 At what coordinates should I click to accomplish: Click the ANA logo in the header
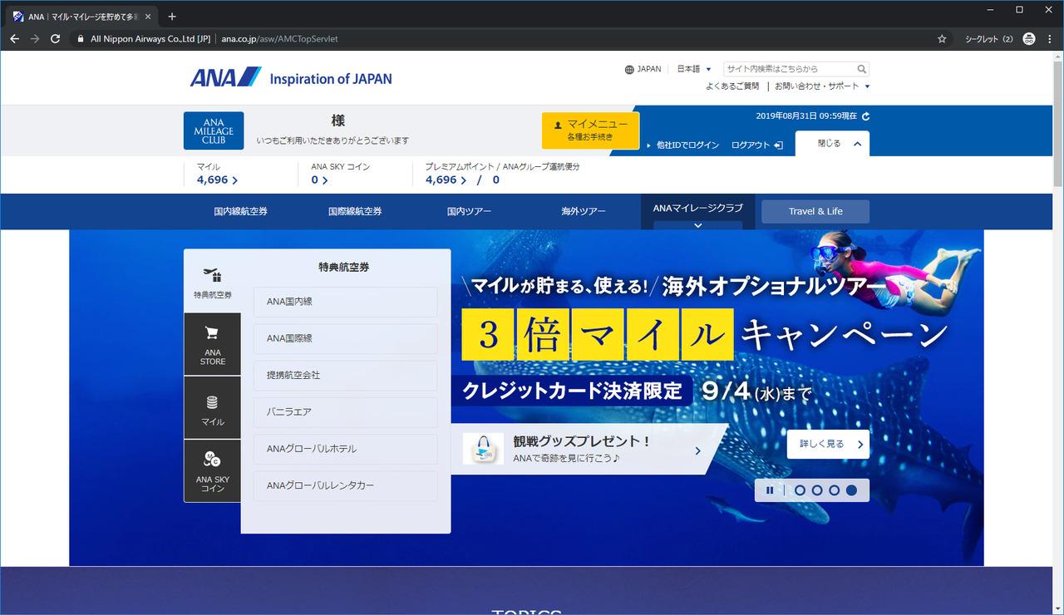225,78
